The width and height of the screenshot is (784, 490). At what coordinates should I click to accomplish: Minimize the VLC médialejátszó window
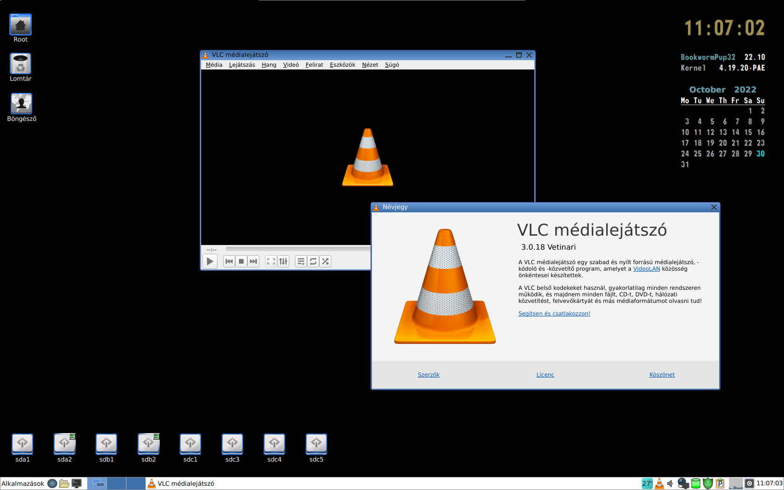[x=509, y=55]
